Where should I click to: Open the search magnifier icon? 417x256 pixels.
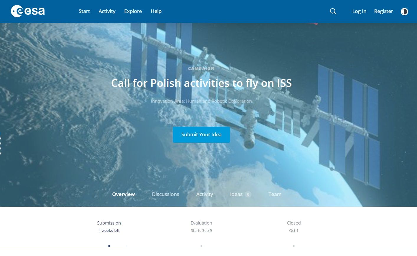tap(333, 11)
